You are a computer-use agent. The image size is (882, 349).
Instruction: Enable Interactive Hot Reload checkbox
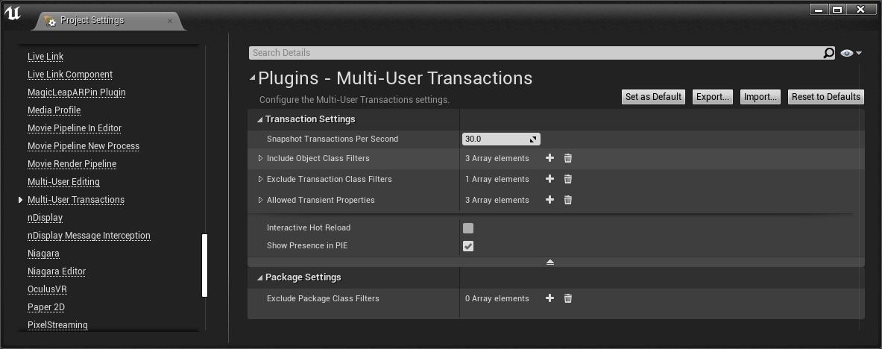coord(468,228)
